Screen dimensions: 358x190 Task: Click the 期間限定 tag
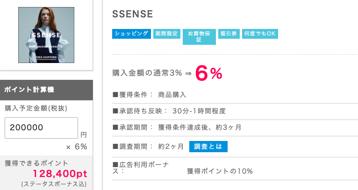pos(167,34)
